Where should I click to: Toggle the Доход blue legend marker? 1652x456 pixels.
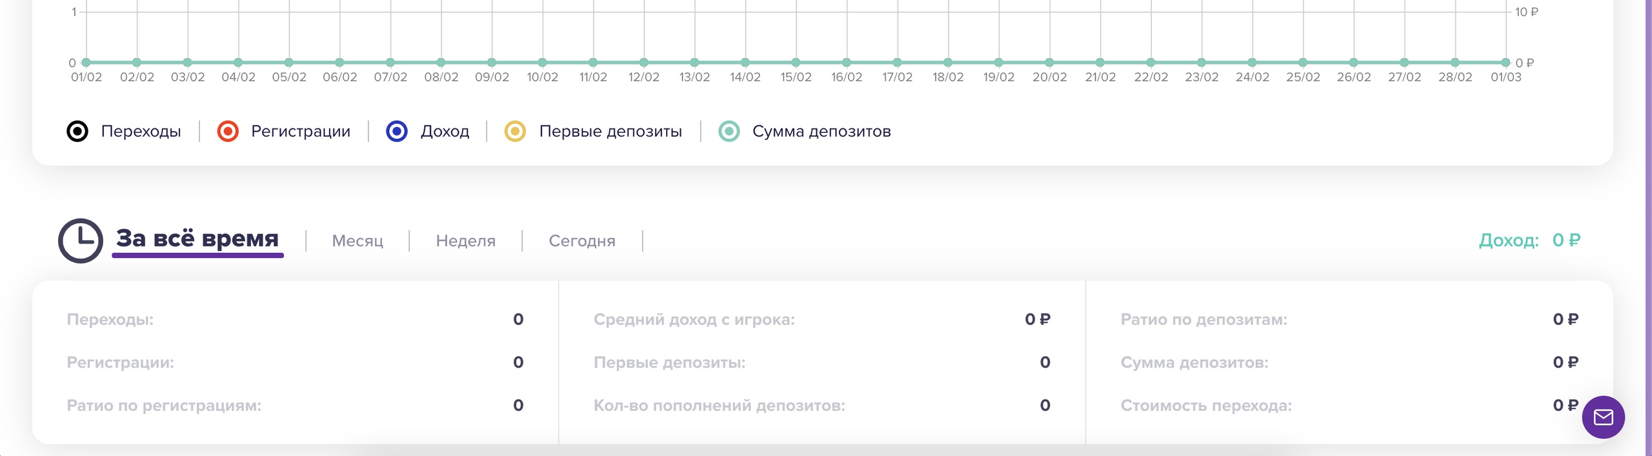coord(396,132)
